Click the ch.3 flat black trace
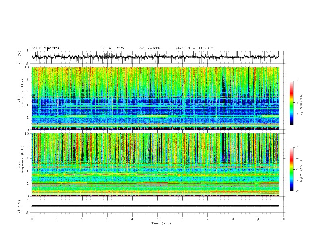This screenshot has height=246, width=319. click(155, 206)
